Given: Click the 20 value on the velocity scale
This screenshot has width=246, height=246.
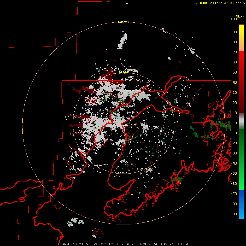Looking at the screenshot, I should [235, 103].
